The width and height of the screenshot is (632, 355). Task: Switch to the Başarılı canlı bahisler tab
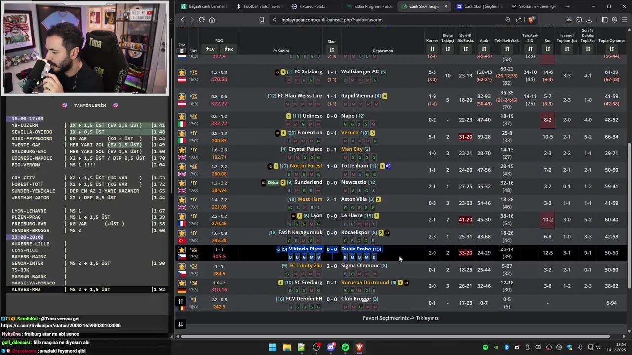click(x=203, y=6)
